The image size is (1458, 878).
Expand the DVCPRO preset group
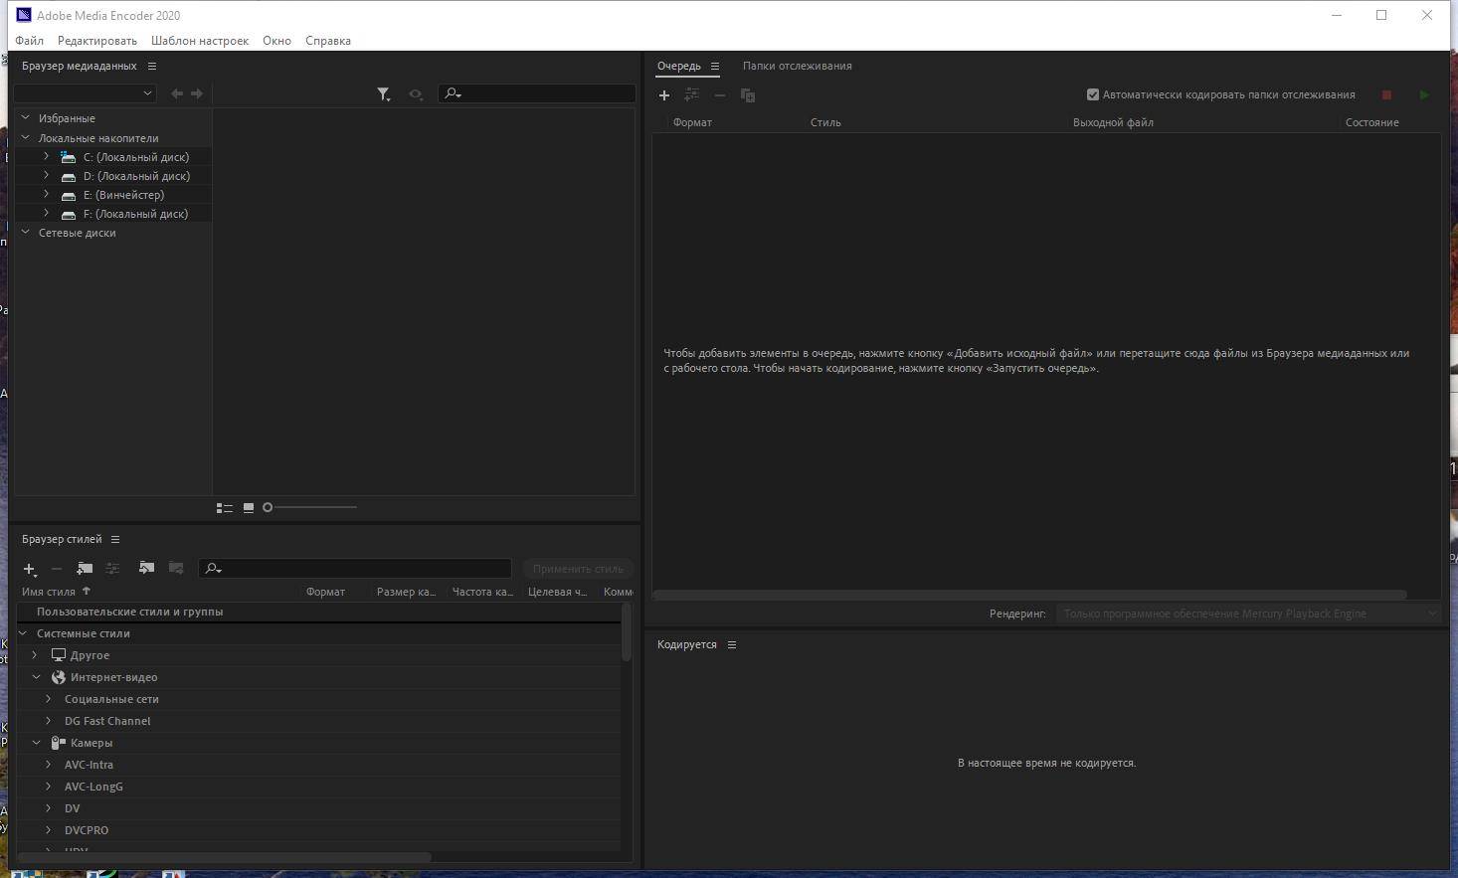[x=48, y=830]
